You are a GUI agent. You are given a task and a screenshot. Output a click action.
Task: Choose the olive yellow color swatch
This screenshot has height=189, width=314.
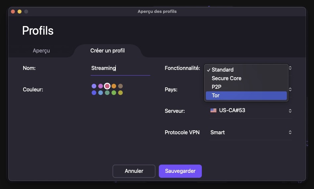[120, 93]
